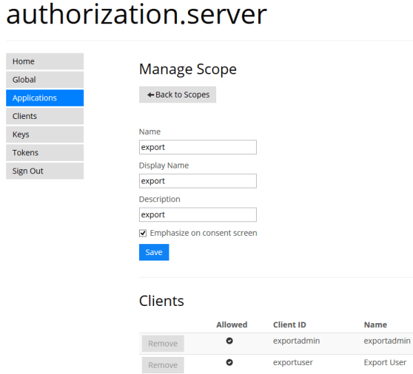
Task: Focus the Display Name text box
Action: pos(198,181)
